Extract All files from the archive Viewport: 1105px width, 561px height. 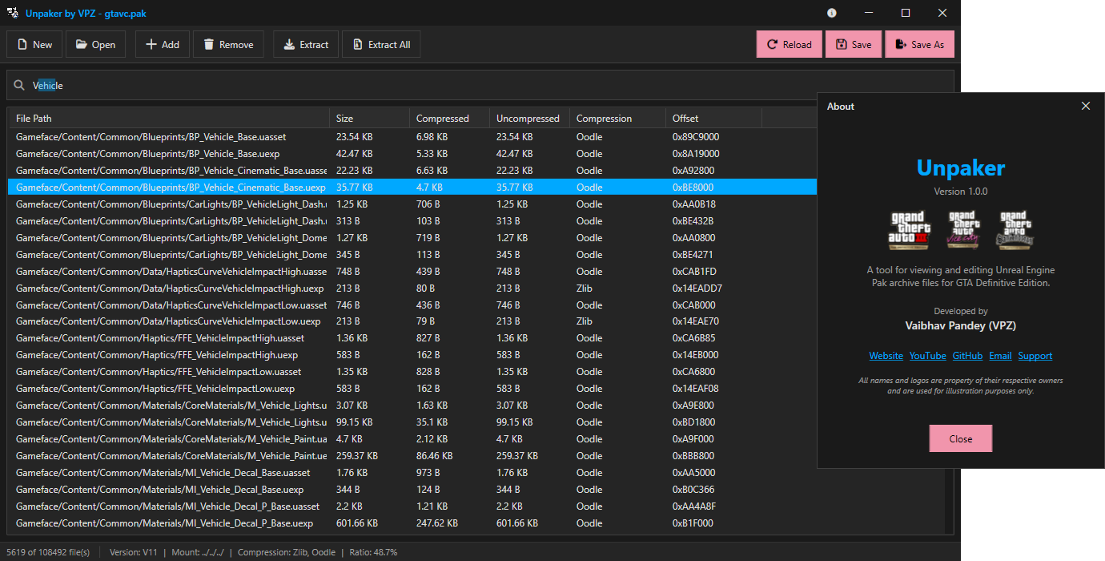coord(381,44)
